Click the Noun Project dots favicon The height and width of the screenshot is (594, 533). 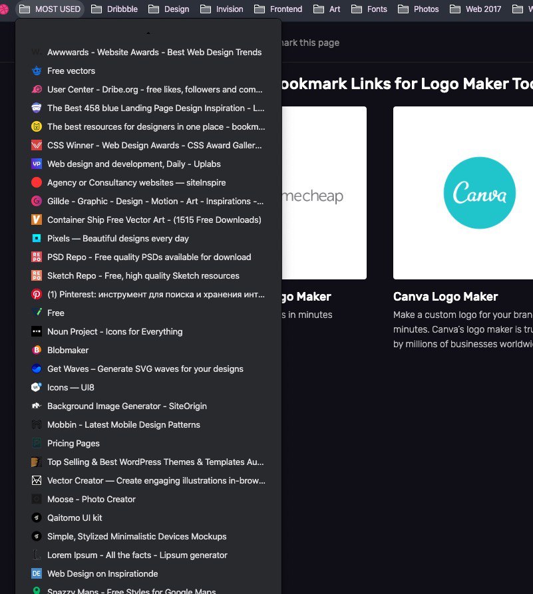[37, 331]
